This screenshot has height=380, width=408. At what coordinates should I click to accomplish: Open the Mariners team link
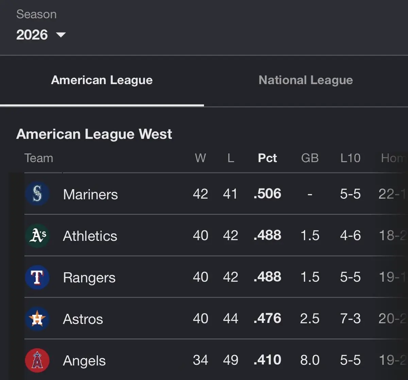click(90, 194)
